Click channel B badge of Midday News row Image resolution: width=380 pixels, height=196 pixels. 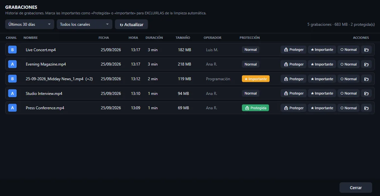coord(12,79)
